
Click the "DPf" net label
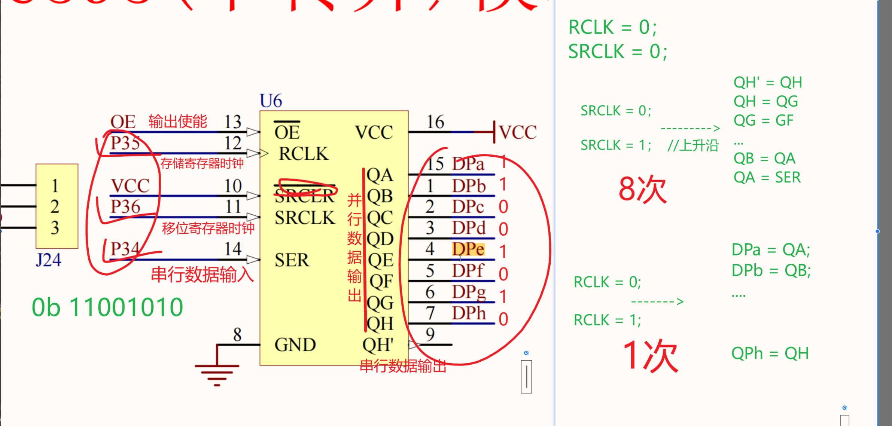tap(468, 270)
